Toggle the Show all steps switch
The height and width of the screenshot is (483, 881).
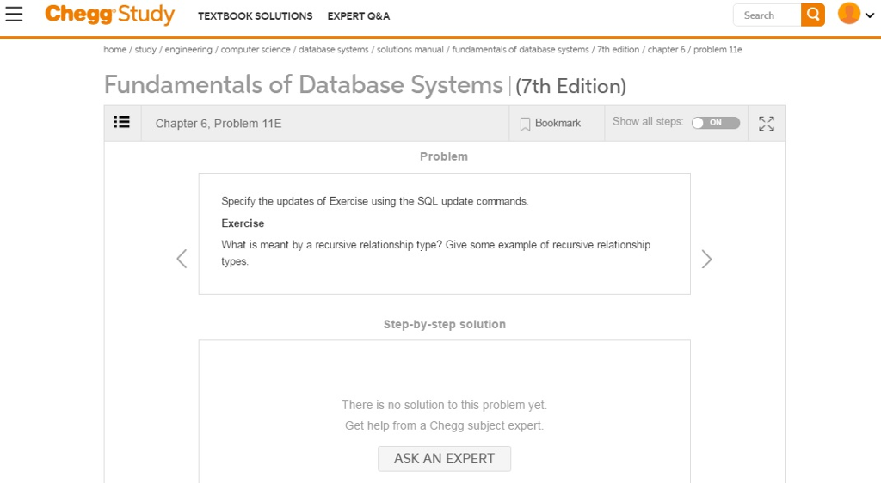(x=715, y=123)
